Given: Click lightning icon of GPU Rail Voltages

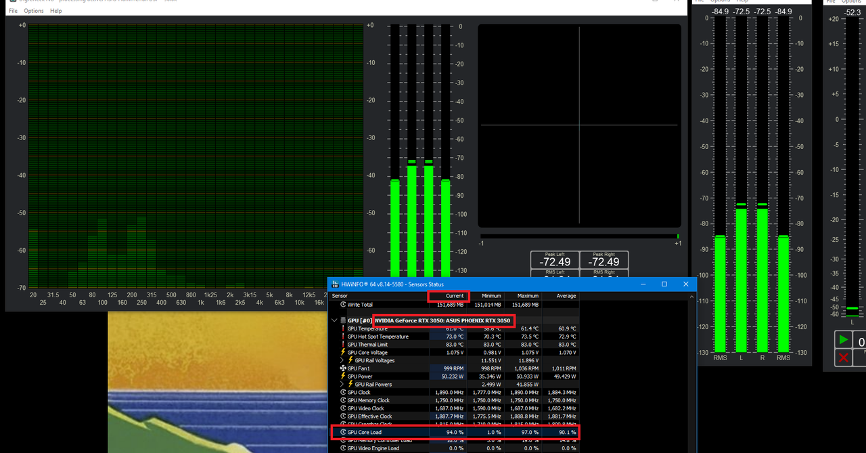Looking at the screenshot, I should click(x=351, y=360).
